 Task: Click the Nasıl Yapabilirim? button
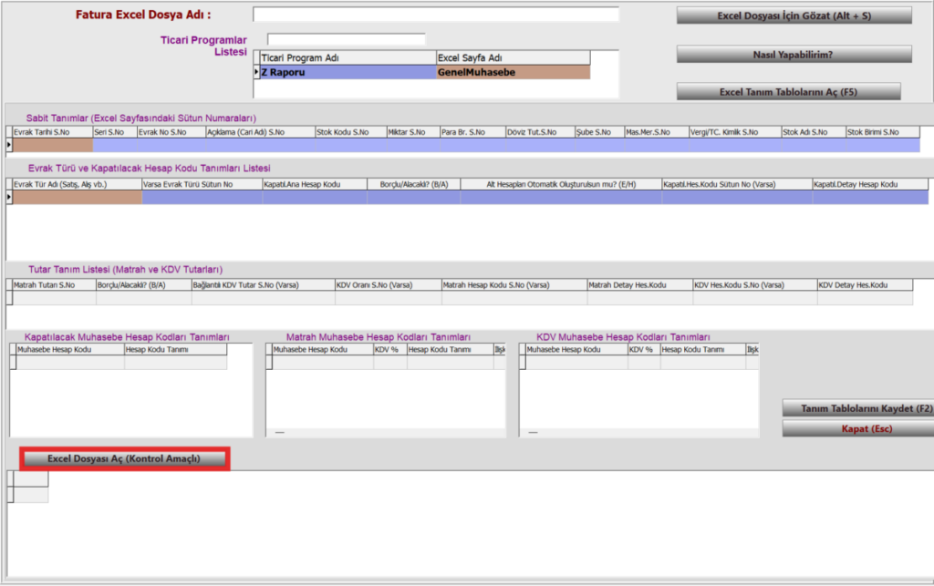794,55
